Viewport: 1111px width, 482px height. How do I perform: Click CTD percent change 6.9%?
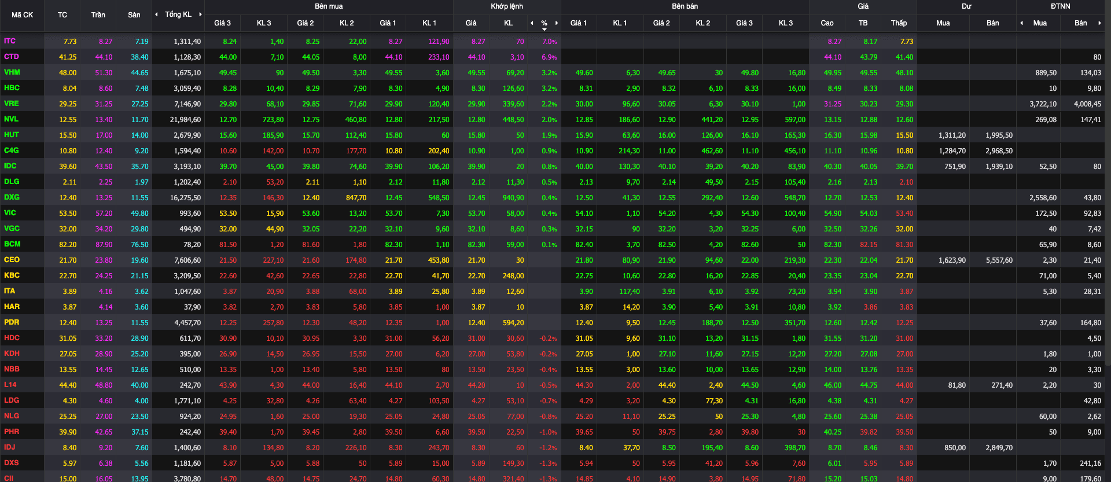click(549, 57)
